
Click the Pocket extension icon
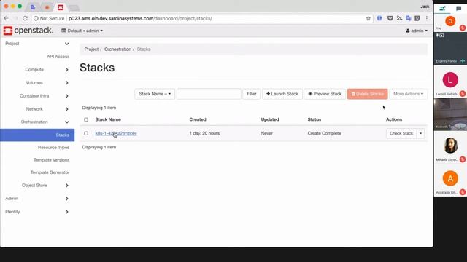(390, 18)
